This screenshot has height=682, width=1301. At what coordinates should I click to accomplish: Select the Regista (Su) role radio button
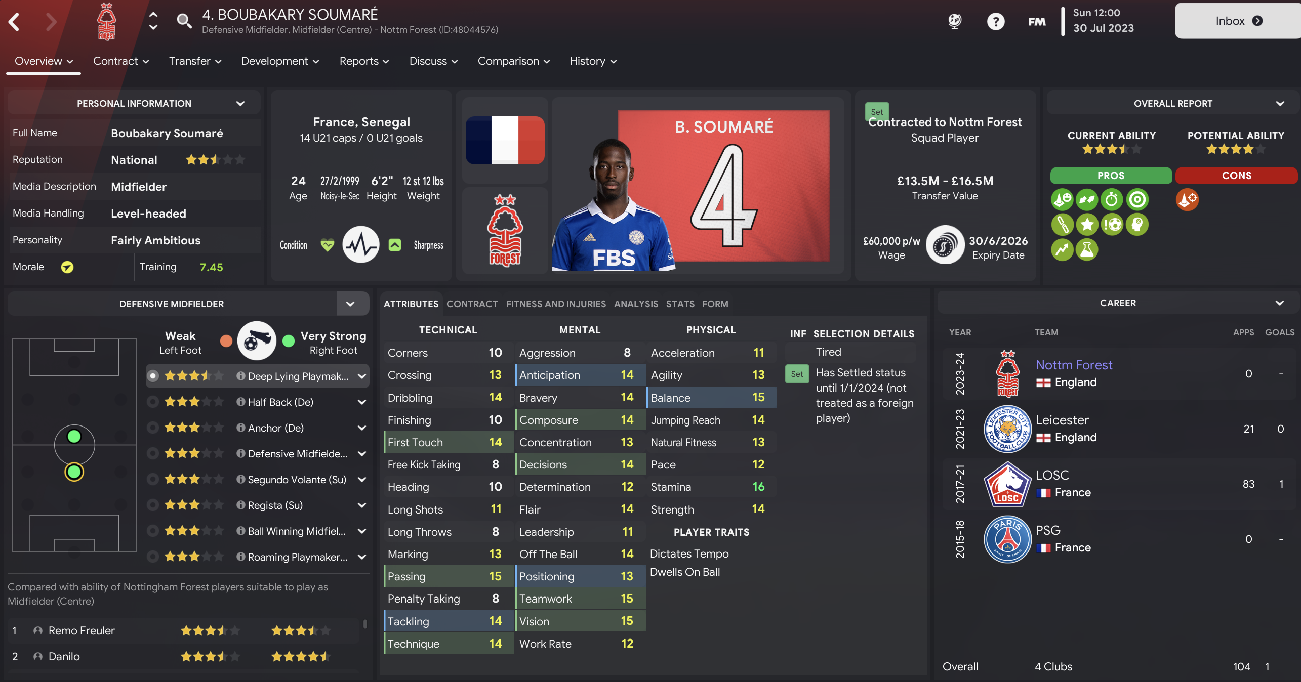click(152, 505)
